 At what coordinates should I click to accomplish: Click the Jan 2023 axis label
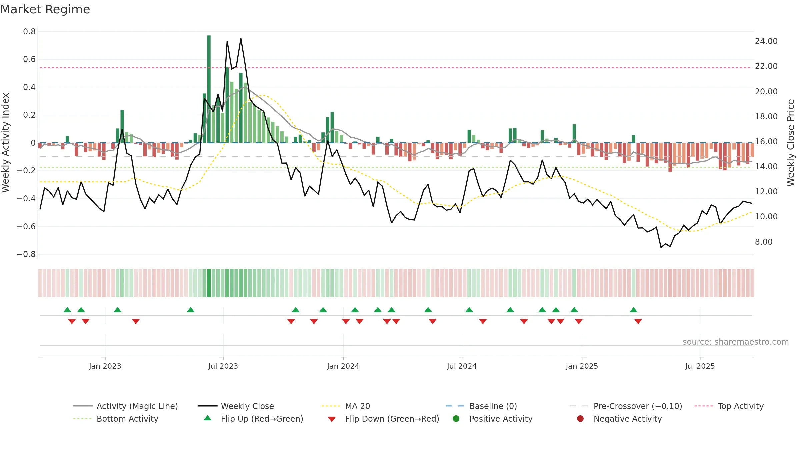coord(105,366)
